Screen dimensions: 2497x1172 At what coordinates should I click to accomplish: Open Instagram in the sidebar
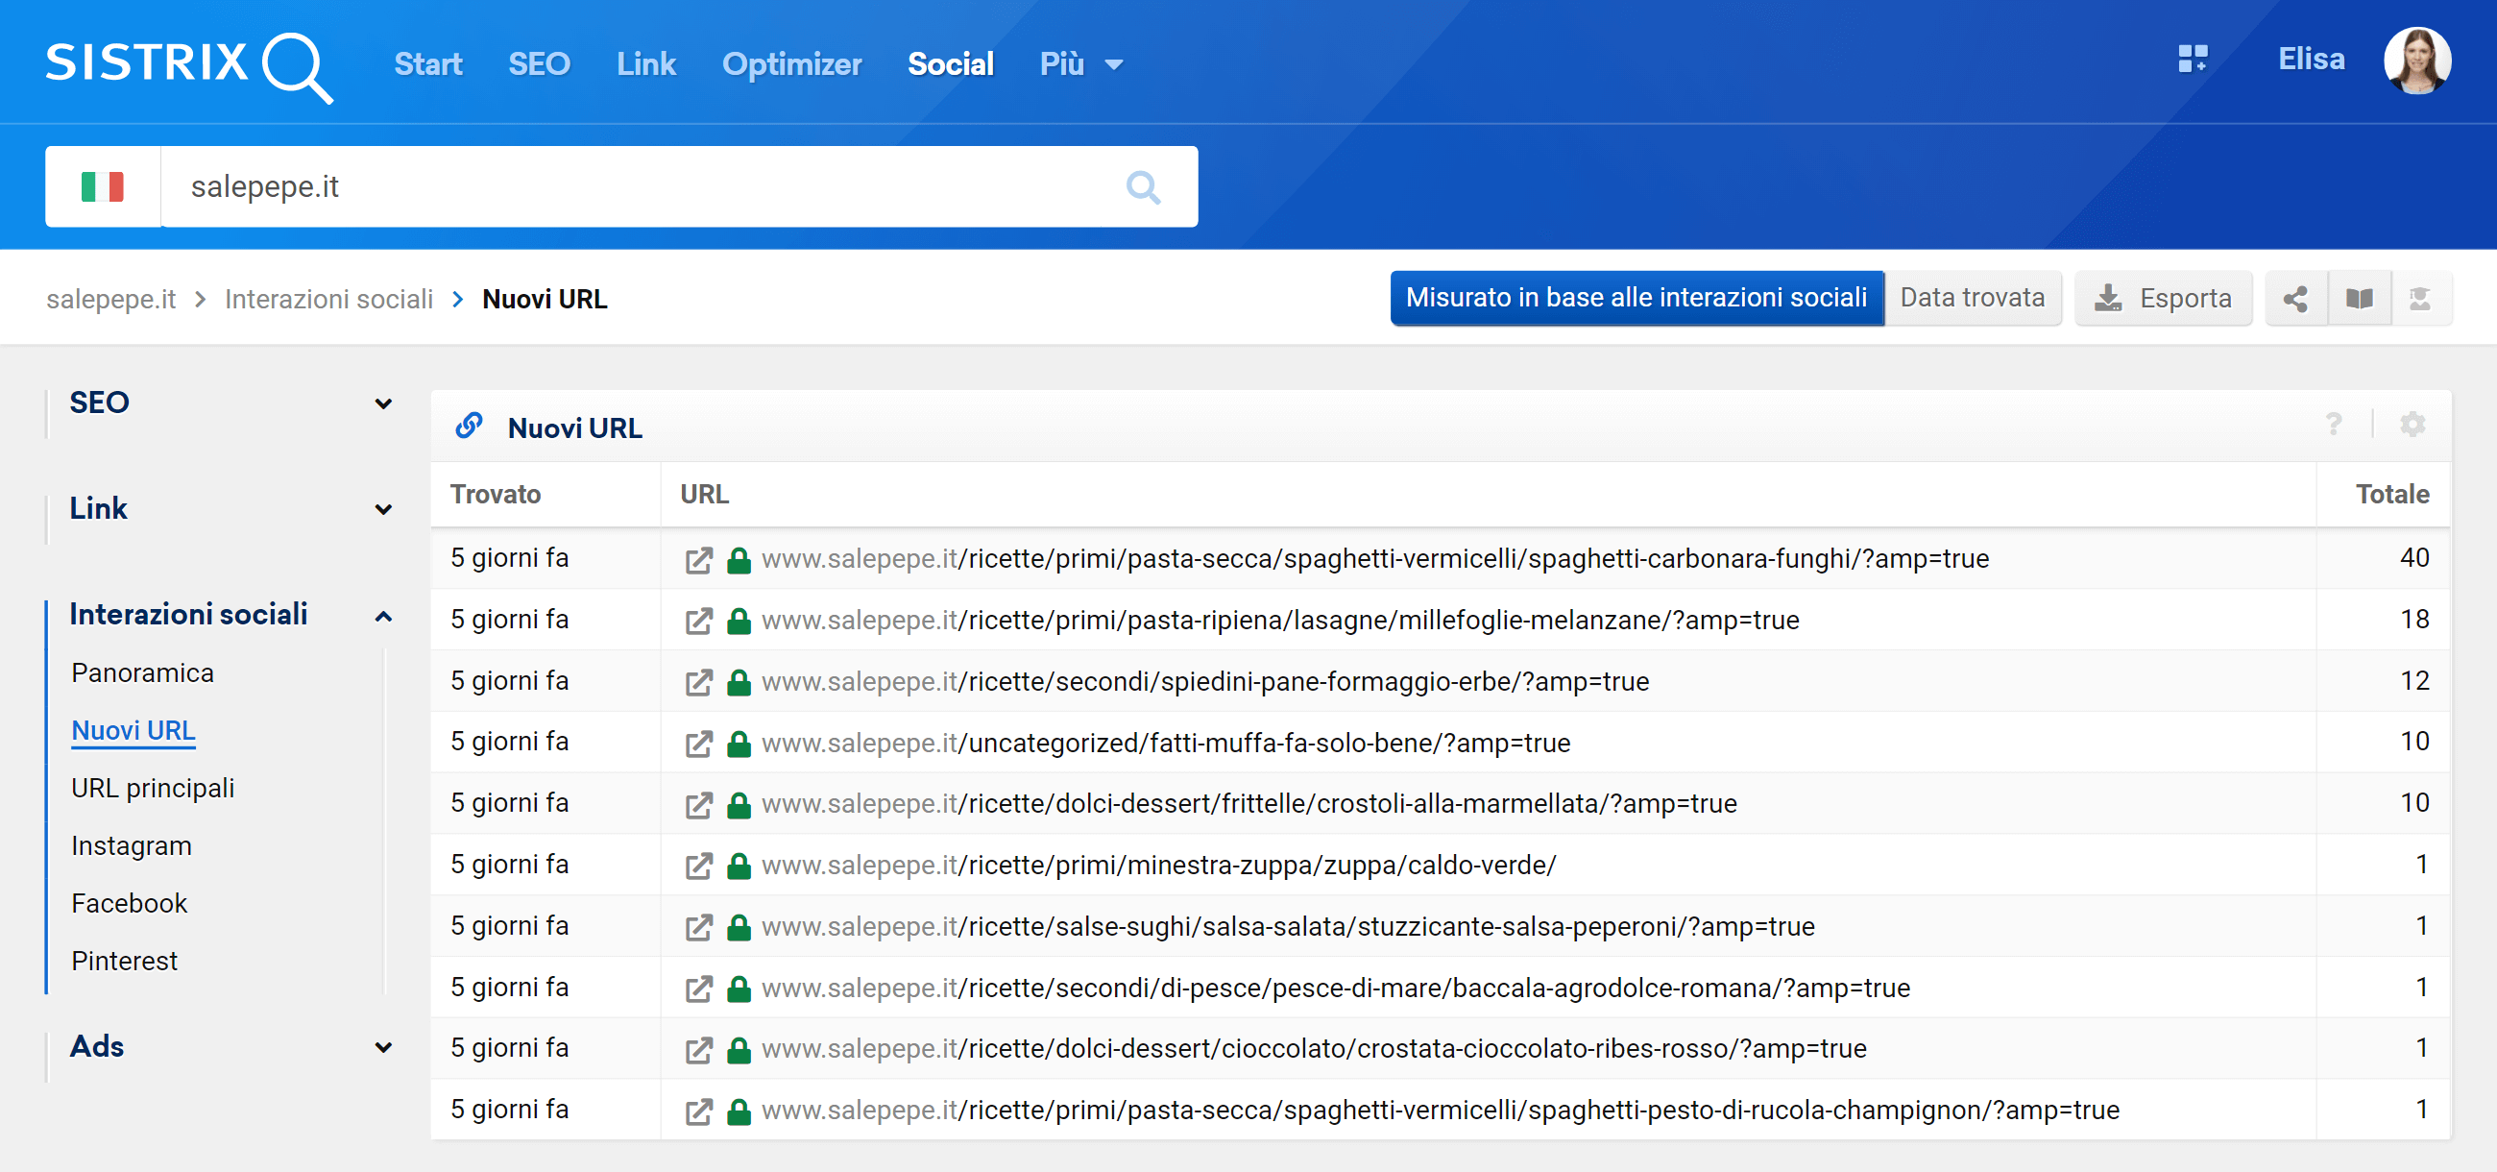coord(131,845)
